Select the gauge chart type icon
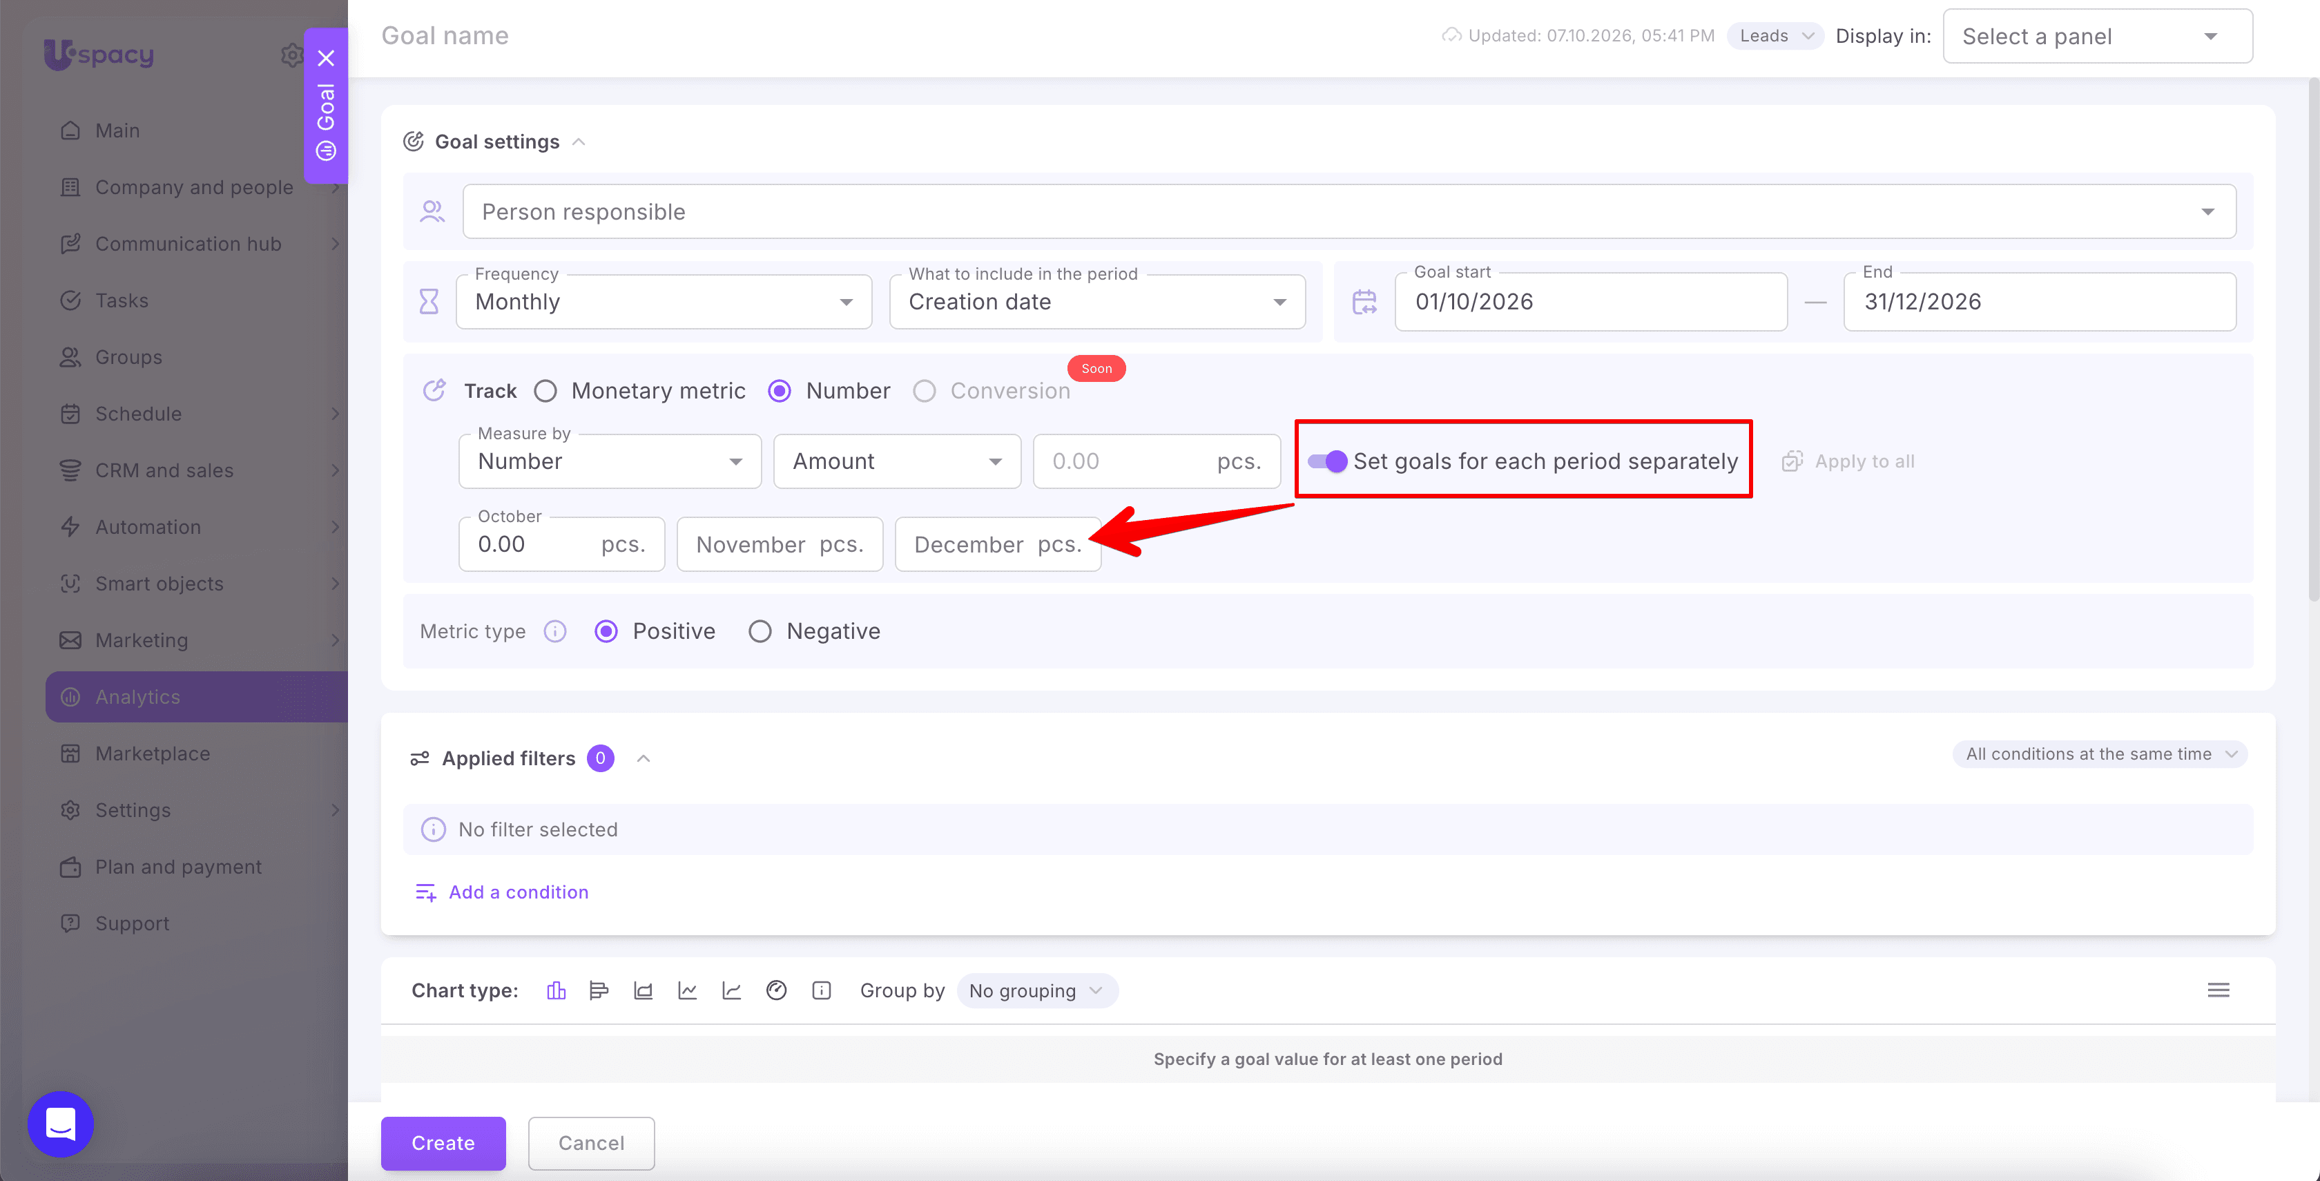Image resolution: width=2320 pixels, height=1181 pixels. (776, 991)
